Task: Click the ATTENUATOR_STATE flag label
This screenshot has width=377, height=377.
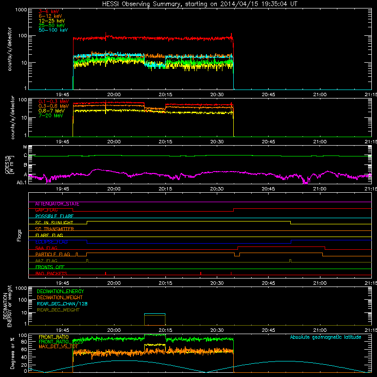Action: pos(57,204)
